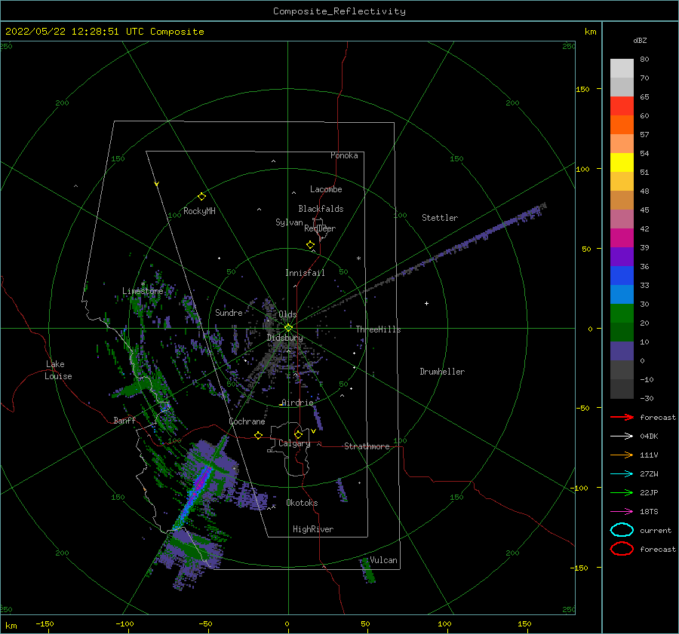Click the Composite_Reflectivity title

(x=339, y=11)
